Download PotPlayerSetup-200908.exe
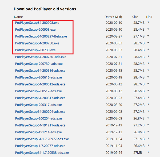The width and height of the screenshot is (160, 157). (35, 30)
